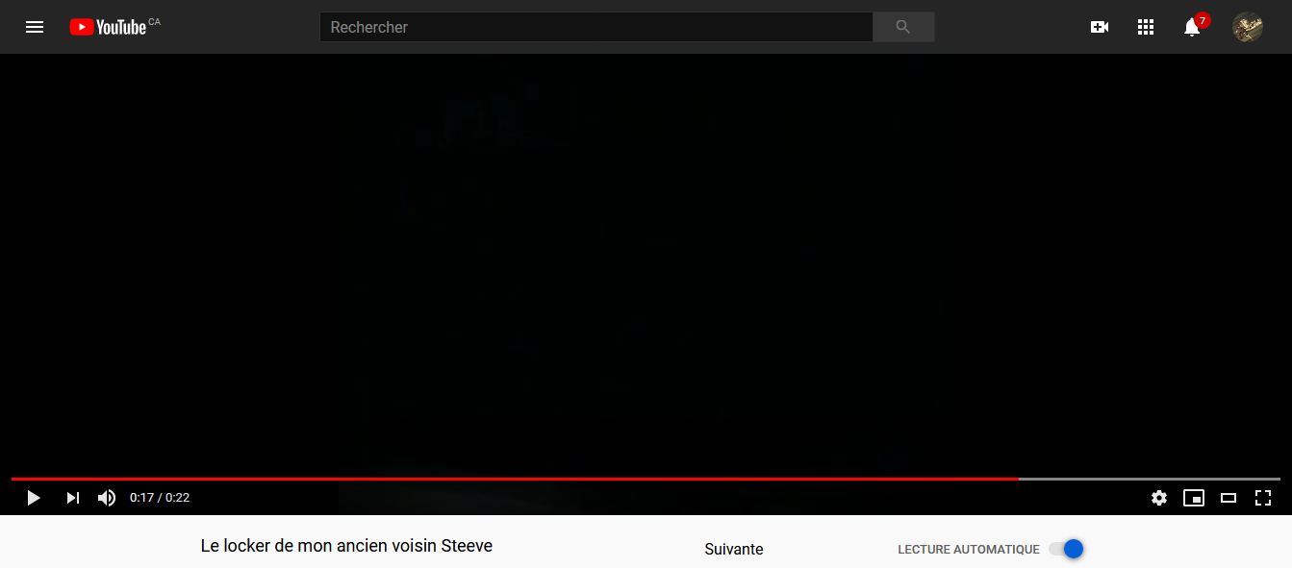Skip to the next video
This screenshot has width=1292, height=568.
click(x=72, y=498)
